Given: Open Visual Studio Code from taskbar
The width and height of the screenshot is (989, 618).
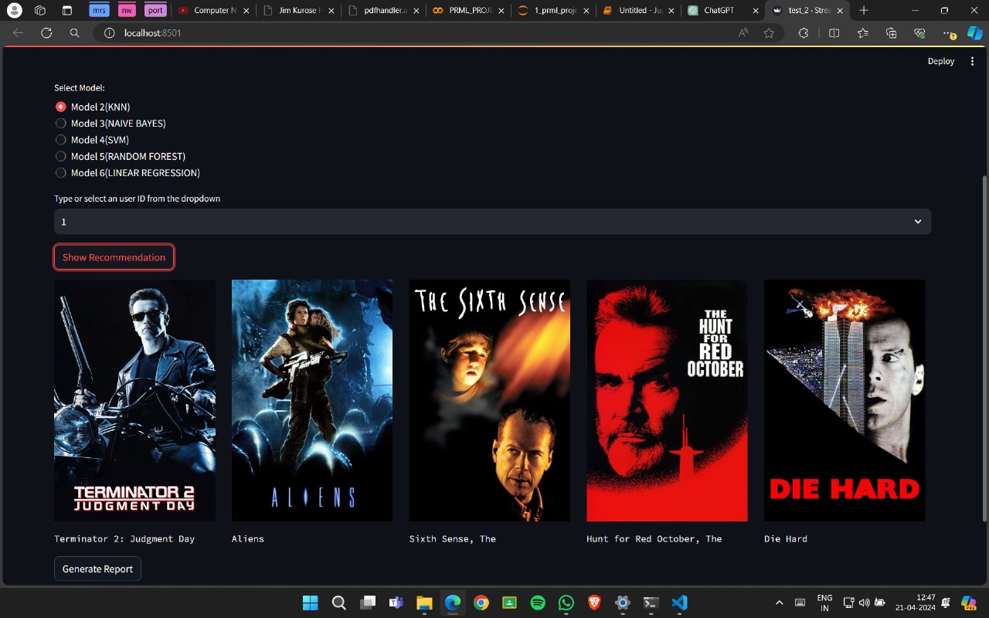Looking at the screenshot, I should [x=679, y=603].
